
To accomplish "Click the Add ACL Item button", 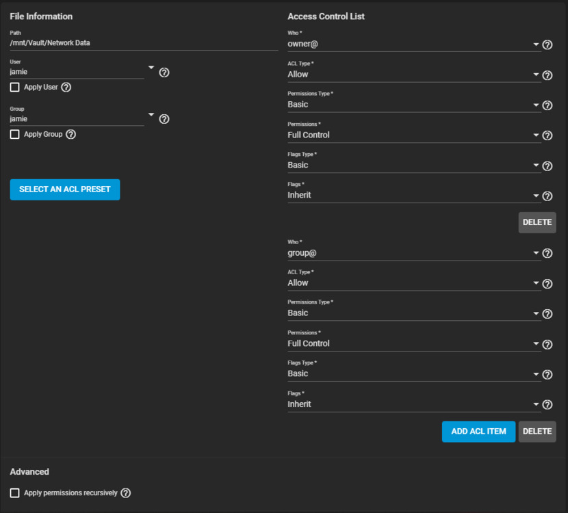I will 478,432.
